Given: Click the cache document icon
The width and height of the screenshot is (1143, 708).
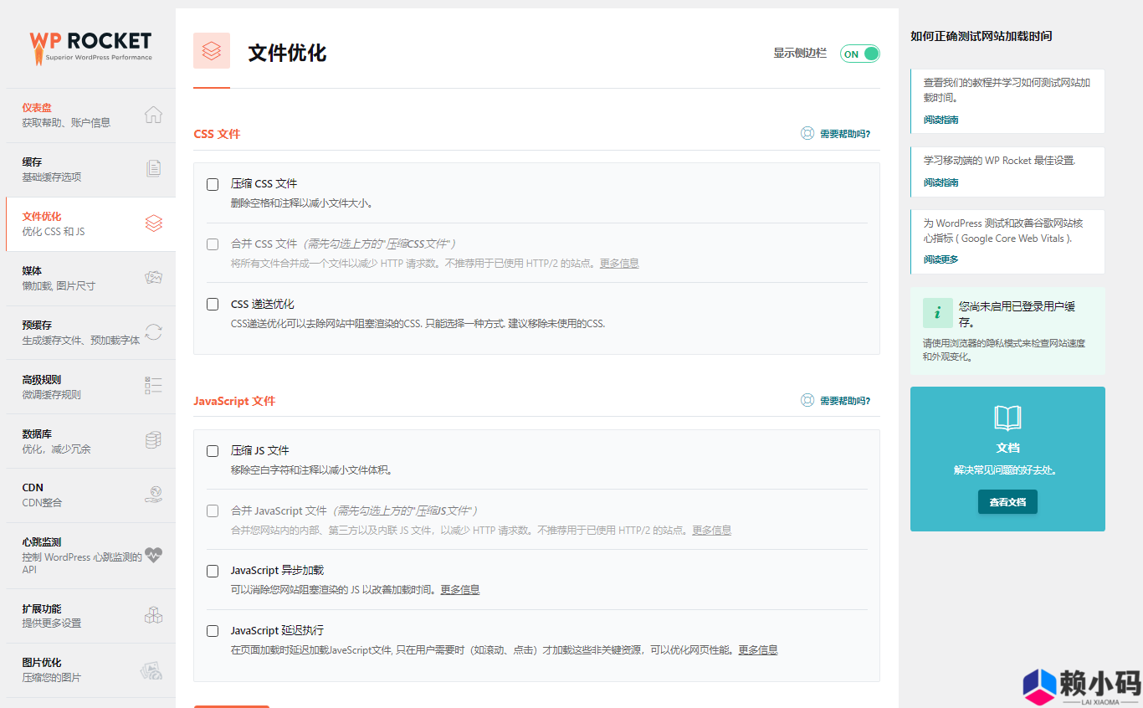Looking at the screenshot, I should [x=153, y=169].
